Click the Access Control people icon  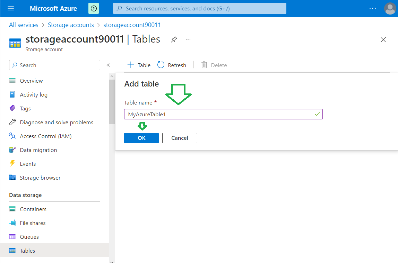click(x=12, y=136)
